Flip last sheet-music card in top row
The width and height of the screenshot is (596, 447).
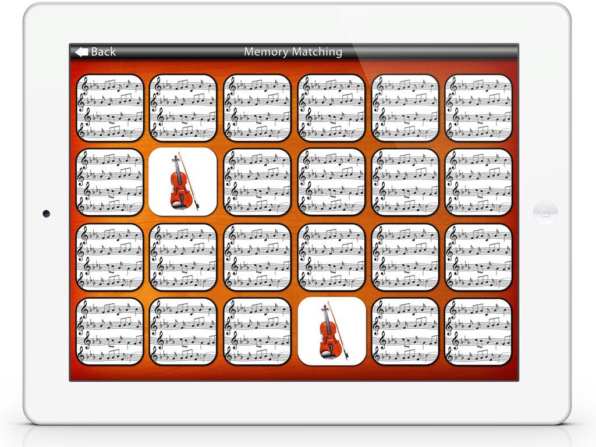click(478, 108)
